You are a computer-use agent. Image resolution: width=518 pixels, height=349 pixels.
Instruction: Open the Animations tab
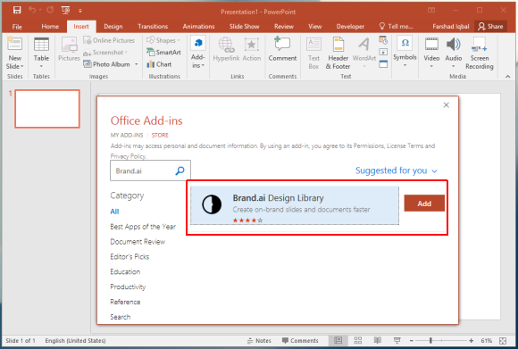[x=198, y=27]
